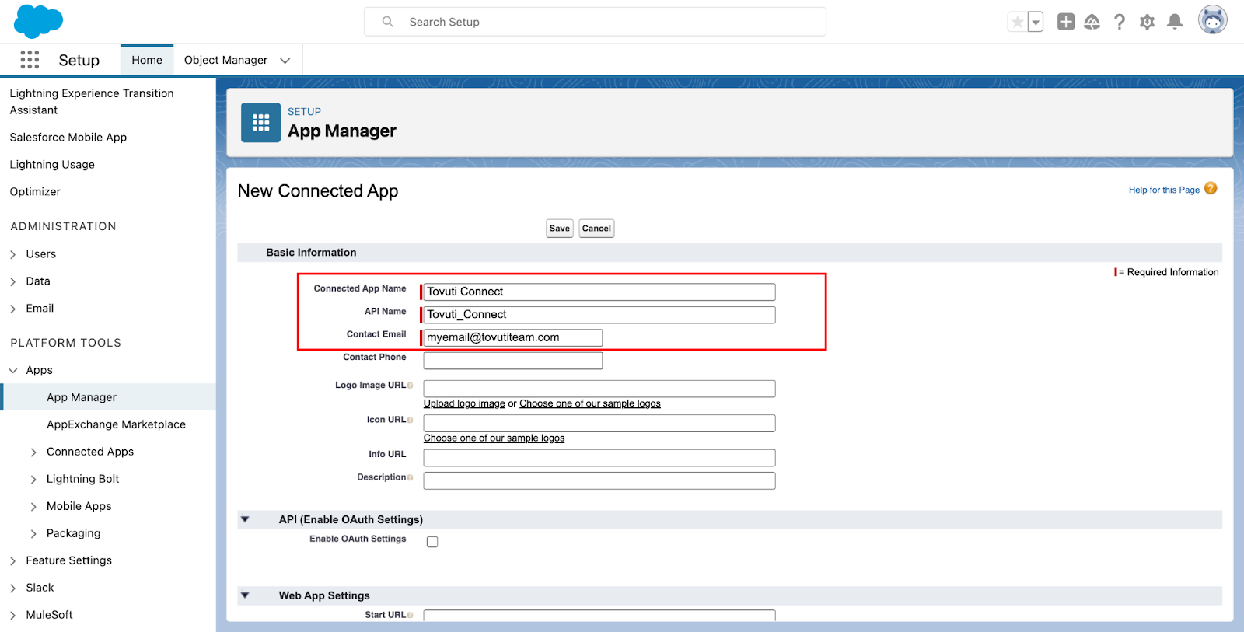
Task: Click the SETUP breadcrumb text
Action: click(304, 111)
